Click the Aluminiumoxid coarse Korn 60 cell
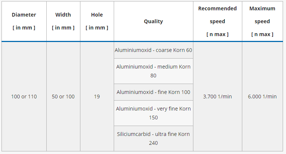286x154 pixels. pyautogui.click(x=153, y=50)
